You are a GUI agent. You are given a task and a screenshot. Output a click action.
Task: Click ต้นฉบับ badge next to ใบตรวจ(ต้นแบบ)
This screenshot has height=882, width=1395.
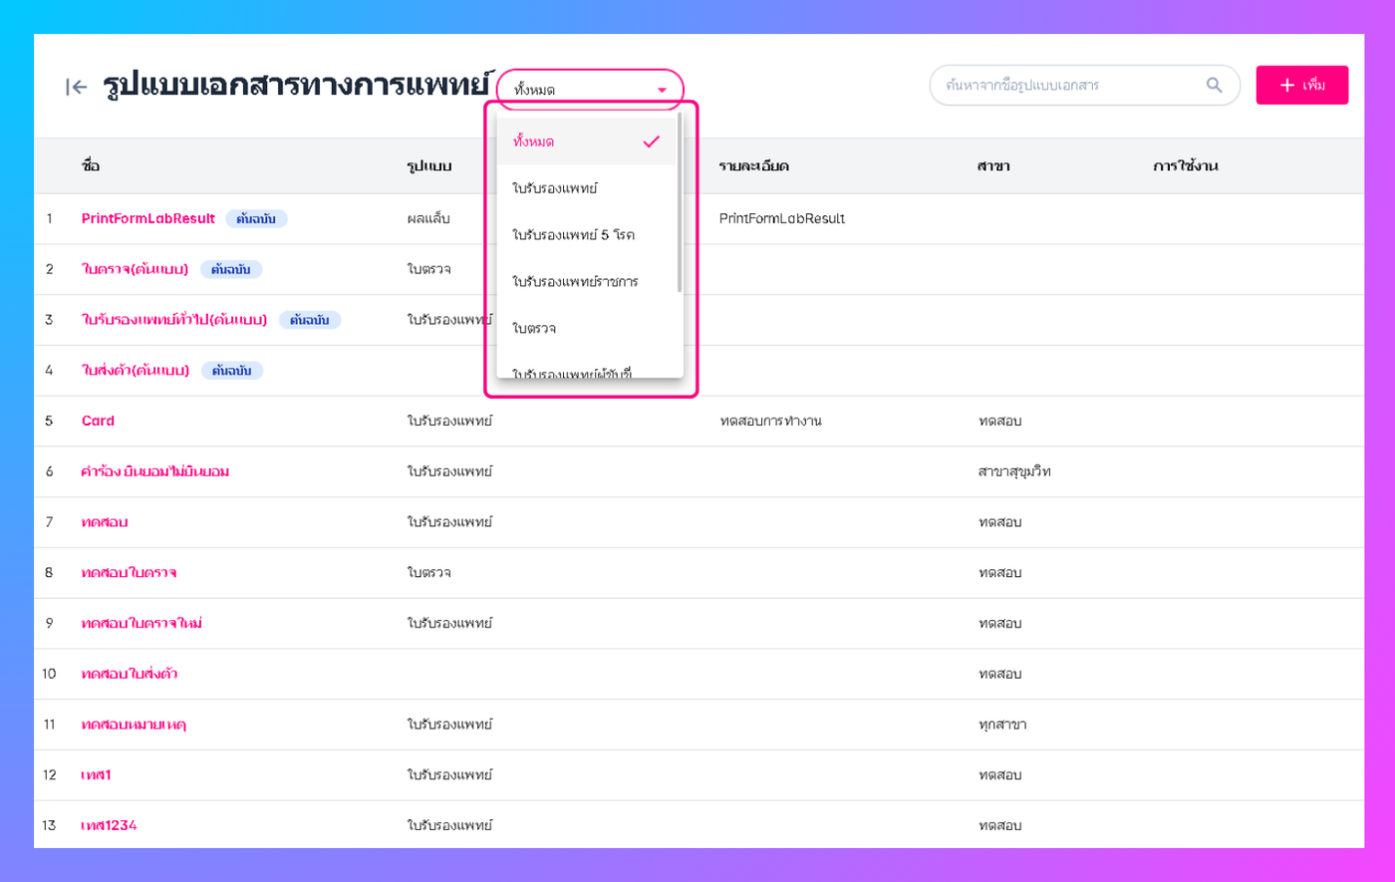[x=231, y=269]
